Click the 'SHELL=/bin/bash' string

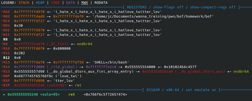(x=111, y=62)
